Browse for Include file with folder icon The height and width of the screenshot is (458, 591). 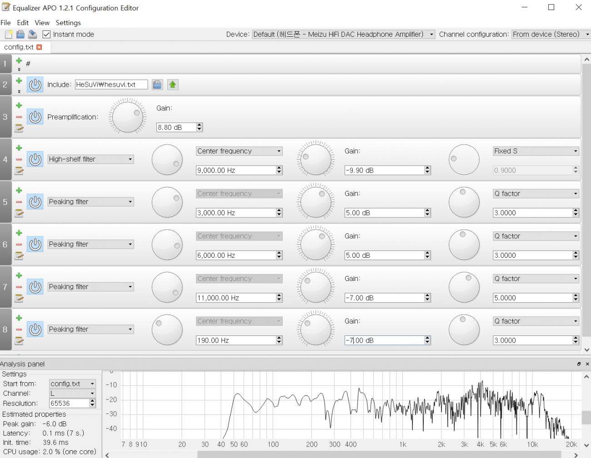coord(157,84)
